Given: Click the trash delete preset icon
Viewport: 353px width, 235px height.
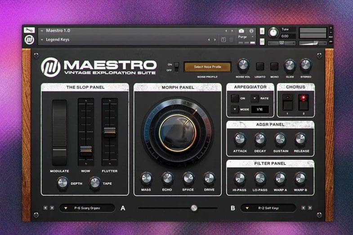Looking at the screenshot, I should [231, 40].
